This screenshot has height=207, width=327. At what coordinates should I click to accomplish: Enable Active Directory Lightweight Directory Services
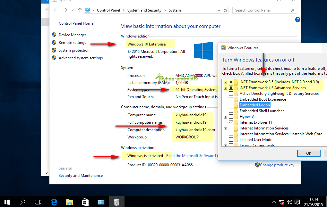click(x=231, y=94)
